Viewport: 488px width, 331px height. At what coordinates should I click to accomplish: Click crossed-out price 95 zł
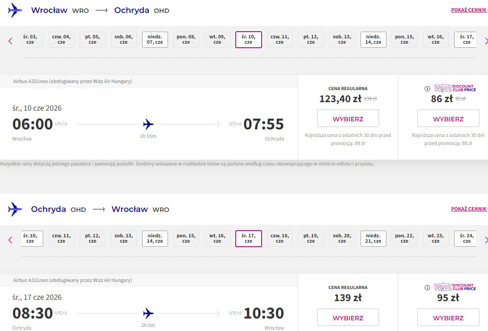[460, 99]
